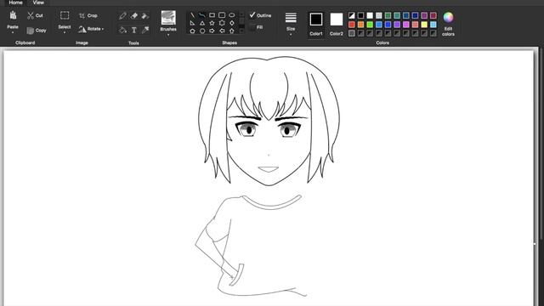Choose the Select rectangle tool
The image size is (544, 306).
[x=65, y=15]
